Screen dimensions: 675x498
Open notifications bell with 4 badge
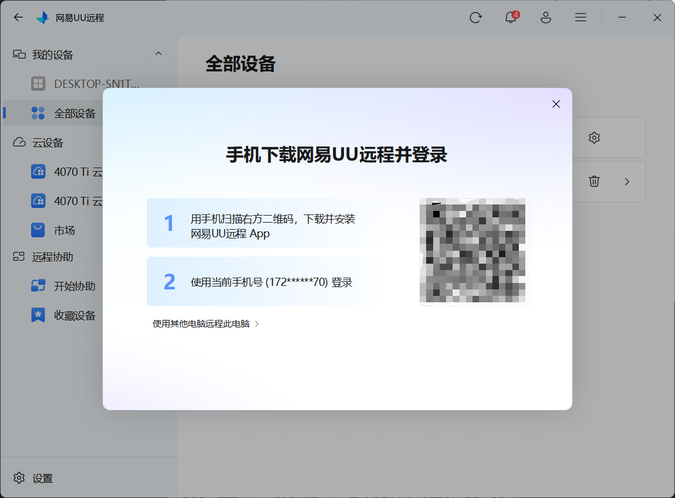tap(511, 17)
